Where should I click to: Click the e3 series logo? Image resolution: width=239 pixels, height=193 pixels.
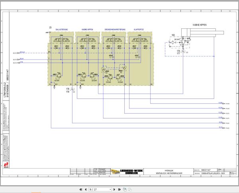pos(6,165)
